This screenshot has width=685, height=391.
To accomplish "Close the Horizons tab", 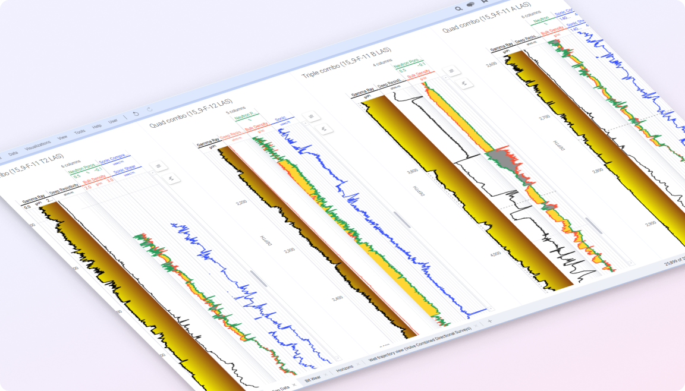I will point(359,364).
